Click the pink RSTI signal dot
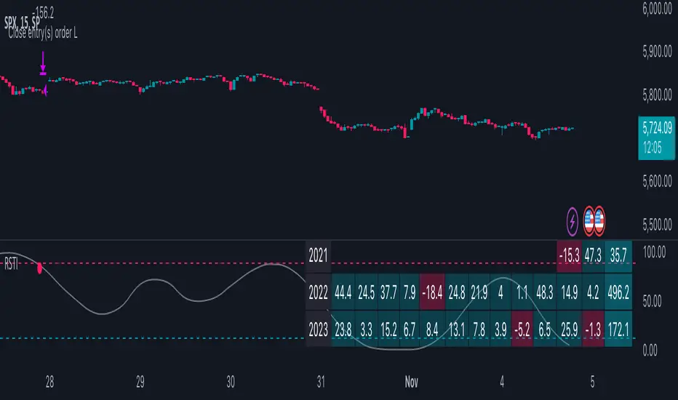Image resolution: width=678 pixels, height=400 pixels. (40, 268)
